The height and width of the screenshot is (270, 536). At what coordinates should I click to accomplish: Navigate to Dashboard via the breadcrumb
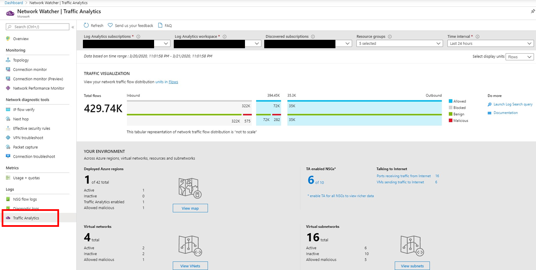click(x=13, y=3)
